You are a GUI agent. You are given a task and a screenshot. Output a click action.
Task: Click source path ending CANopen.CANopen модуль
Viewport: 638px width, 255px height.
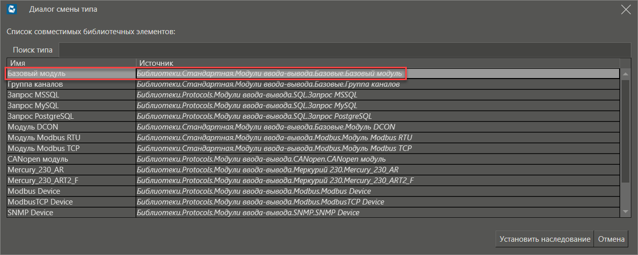click(262, 159)
